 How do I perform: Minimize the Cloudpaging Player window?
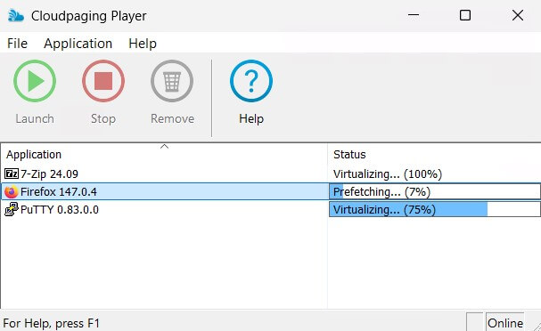point(413,15)
